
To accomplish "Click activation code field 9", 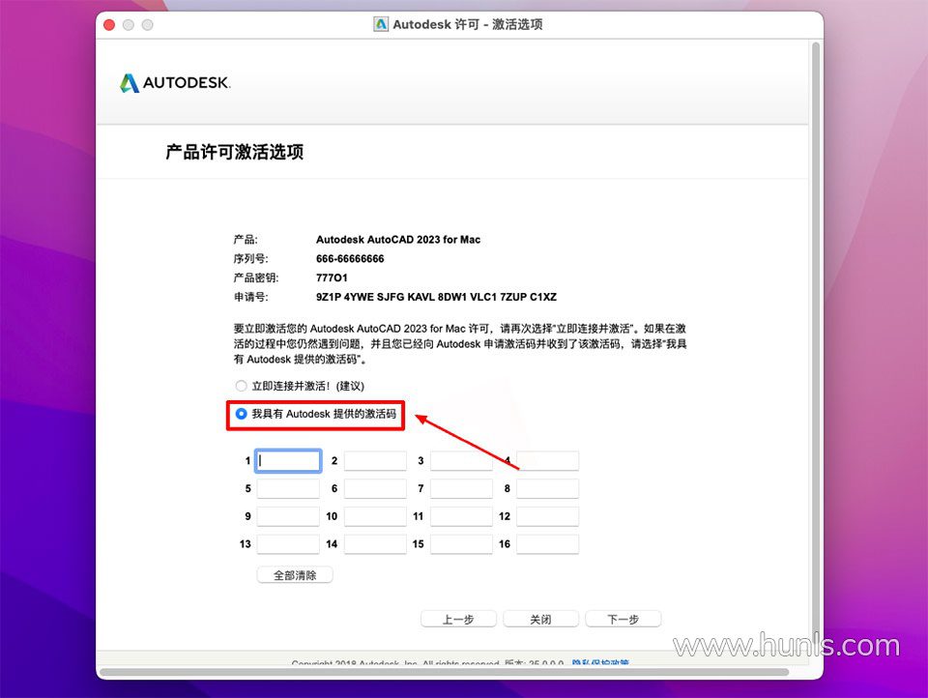I will coord(288,516).
